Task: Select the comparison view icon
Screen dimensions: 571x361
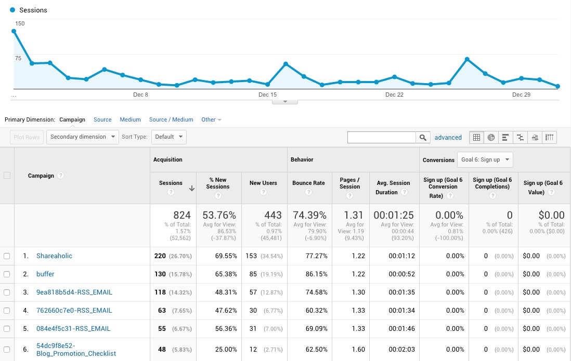Action: [520, 137]
